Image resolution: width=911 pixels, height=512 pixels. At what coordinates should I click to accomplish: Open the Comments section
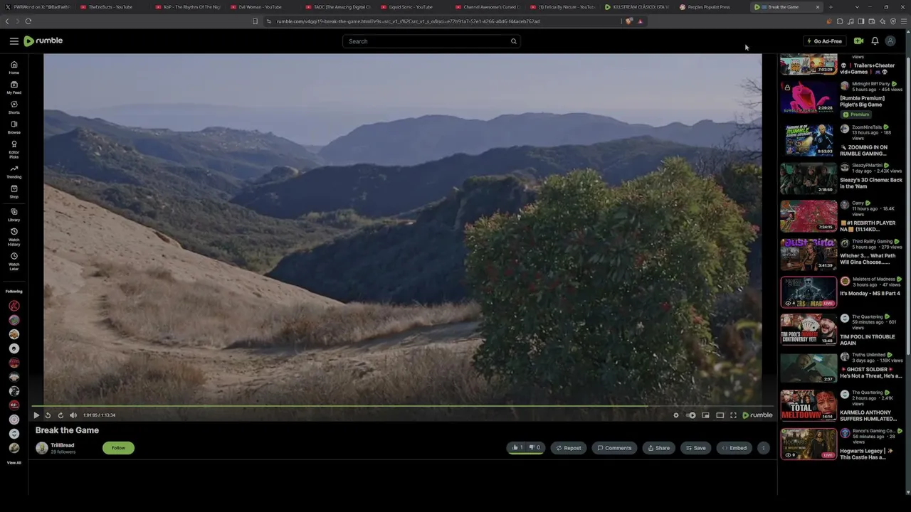[x=614, y=448]
